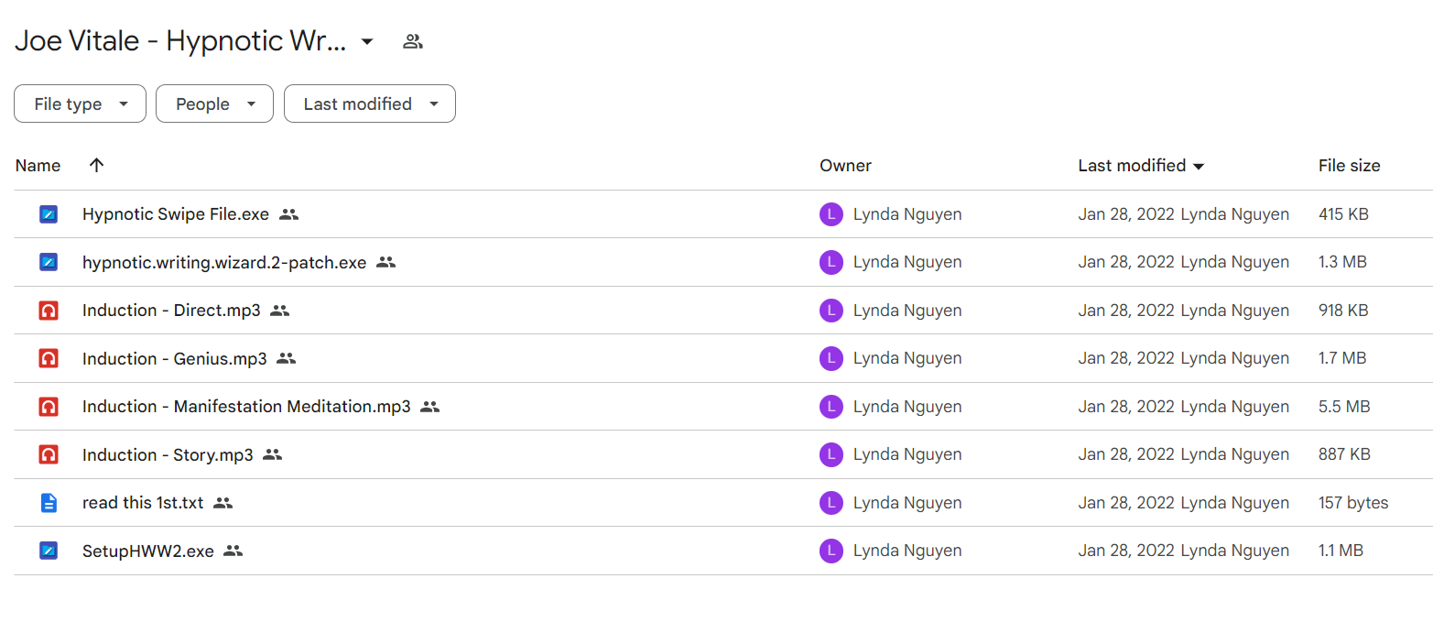Click the shared icon next to read this 1st.txt
Viewport: 1433px width, 644px height.
(x=223, y=503)
